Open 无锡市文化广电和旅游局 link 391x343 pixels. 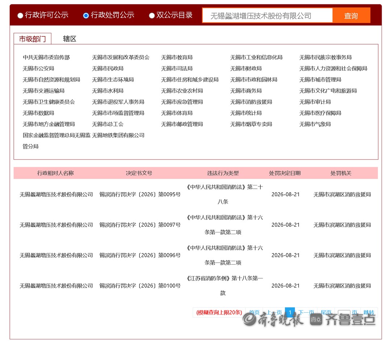(x=328, y=91)
